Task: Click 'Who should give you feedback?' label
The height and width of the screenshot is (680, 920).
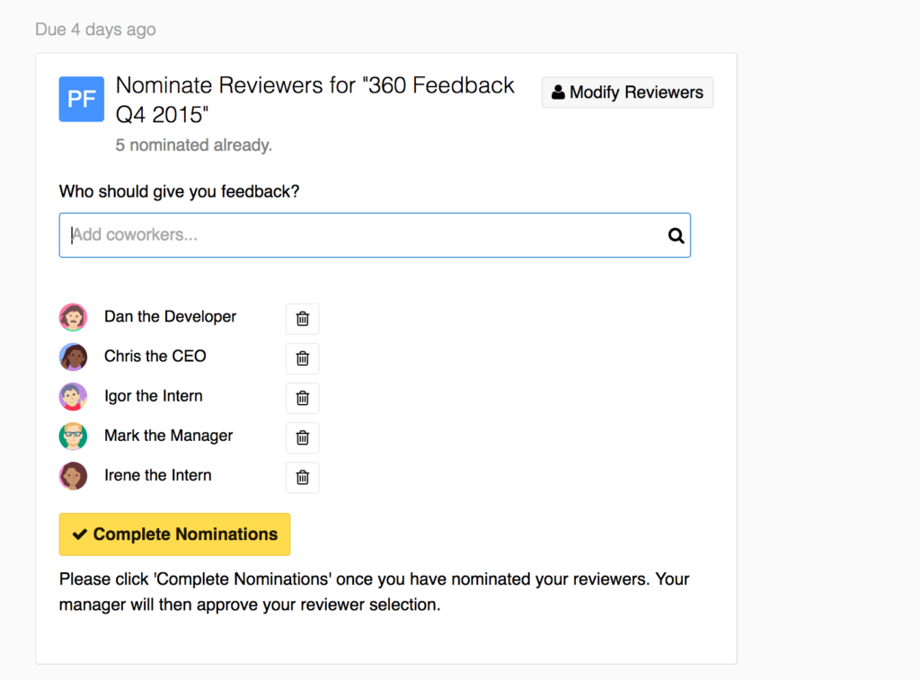Action: (179, 192)
